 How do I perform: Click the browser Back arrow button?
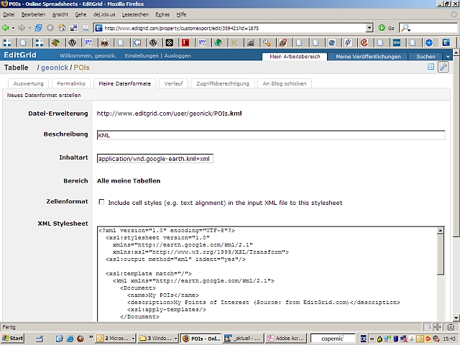[6, 28]
